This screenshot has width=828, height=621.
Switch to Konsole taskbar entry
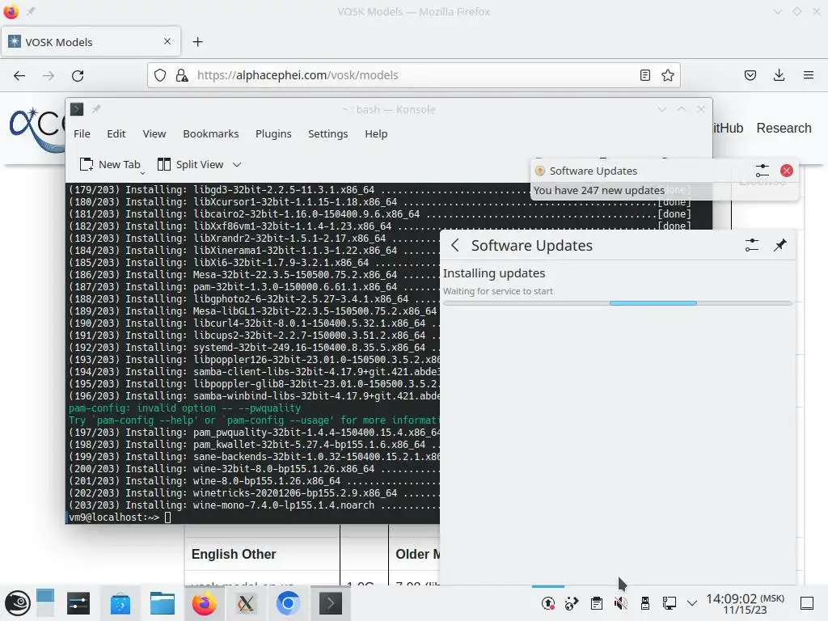(330, 603)
